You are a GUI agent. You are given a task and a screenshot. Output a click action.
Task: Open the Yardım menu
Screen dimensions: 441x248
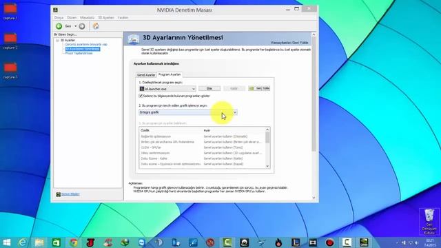pyautogui.click(x=123, y=17)
